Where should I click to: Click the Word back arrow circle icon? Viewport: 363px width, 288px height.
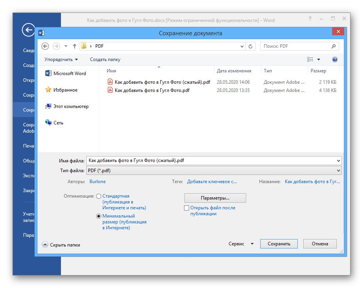click(28, 30)
